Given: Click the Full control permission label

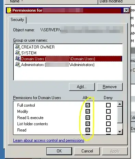Looking at the screenshot, I should (x=26, y=105).
